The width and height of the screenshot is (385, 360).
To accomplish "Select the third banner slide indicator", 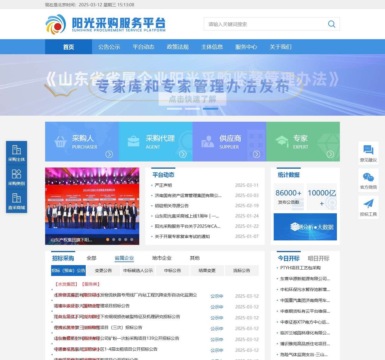I will pos(211,108).
